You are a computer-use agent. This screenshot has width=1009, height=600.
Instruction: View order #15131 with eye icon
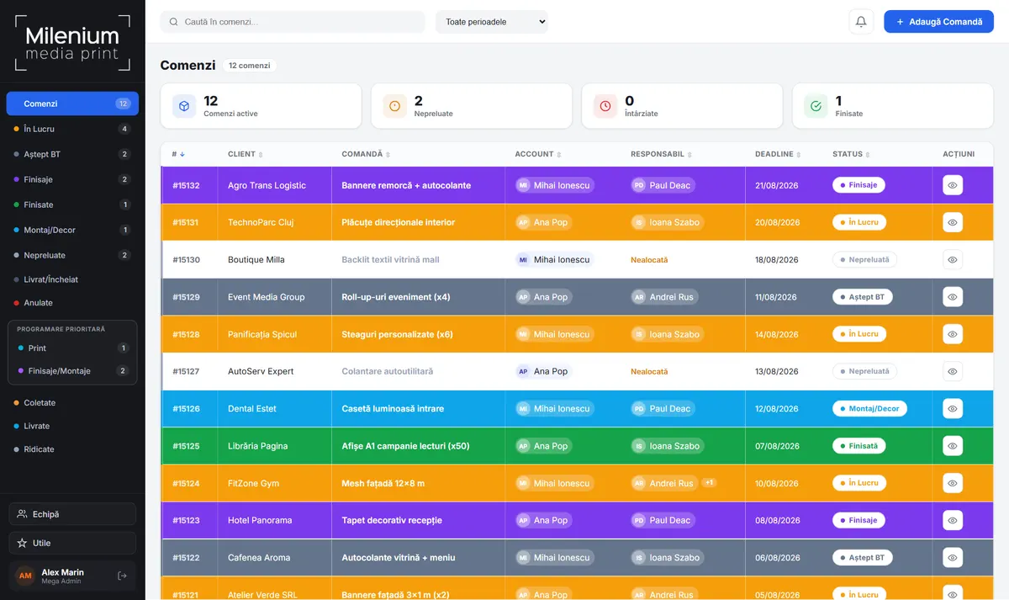tap(953, 222)
